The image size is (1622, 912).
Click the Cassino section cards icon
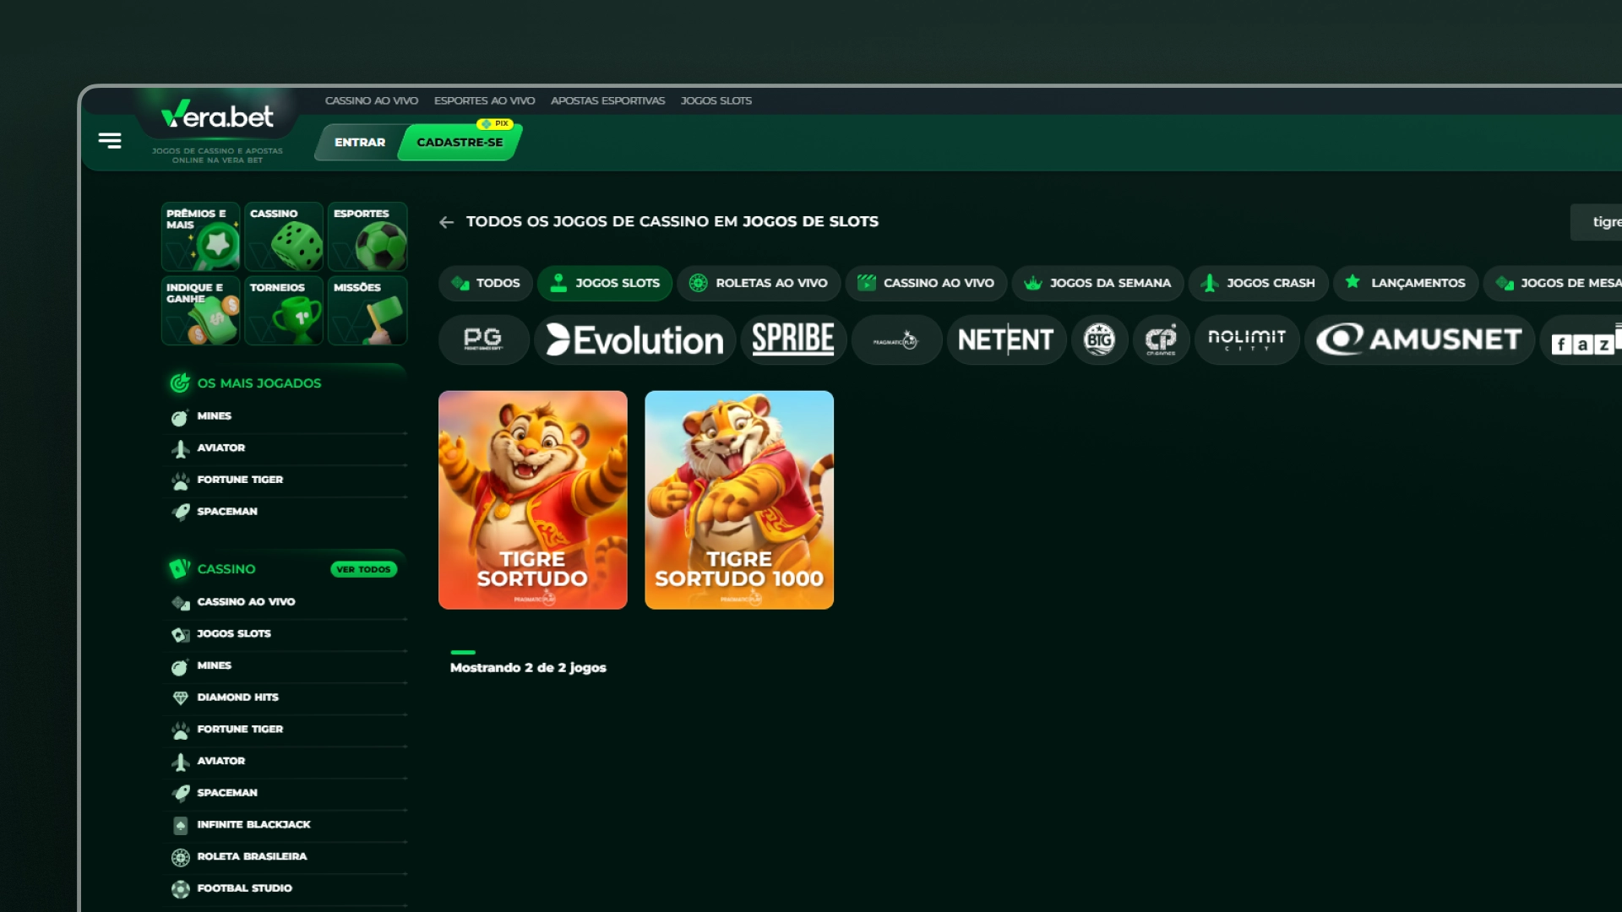point(179,569)
